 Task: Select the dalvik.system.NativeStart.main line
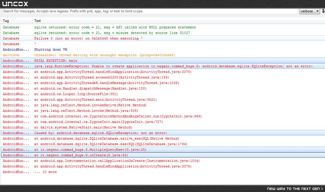coord(163,127)
